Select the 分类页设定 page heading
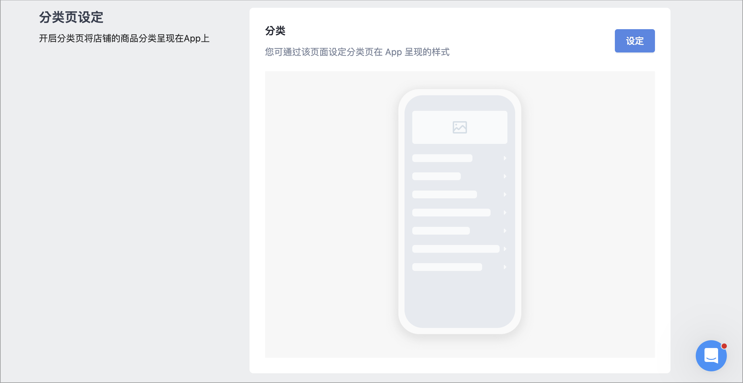Image resolution: width=743 pixels, height=383 pixels. click(71, 17)
